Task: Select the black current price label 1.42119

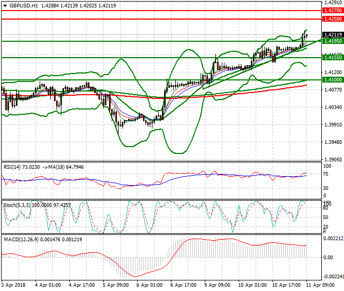Action: coord(333,34)
